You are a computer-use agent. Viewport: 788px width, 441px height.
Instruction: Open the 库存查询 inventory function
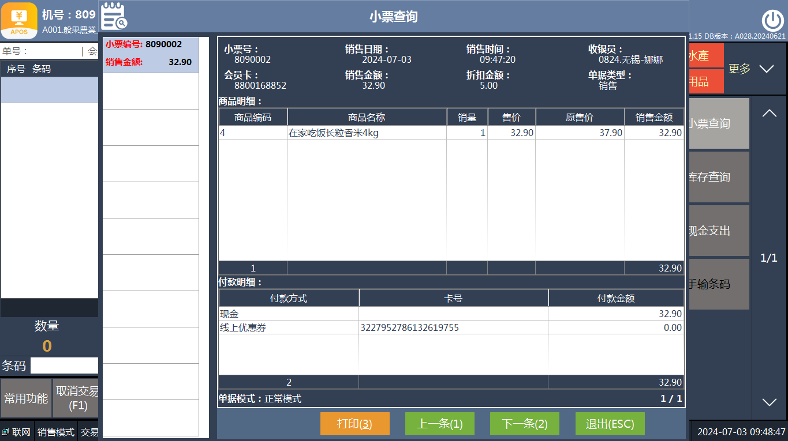[x=719, y=177]
